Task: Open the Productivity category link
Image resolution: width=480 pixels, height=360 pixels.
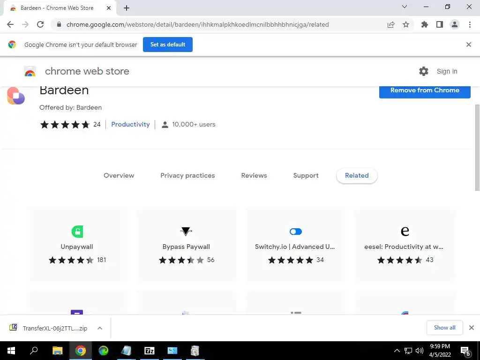Action: pos(130,124)
